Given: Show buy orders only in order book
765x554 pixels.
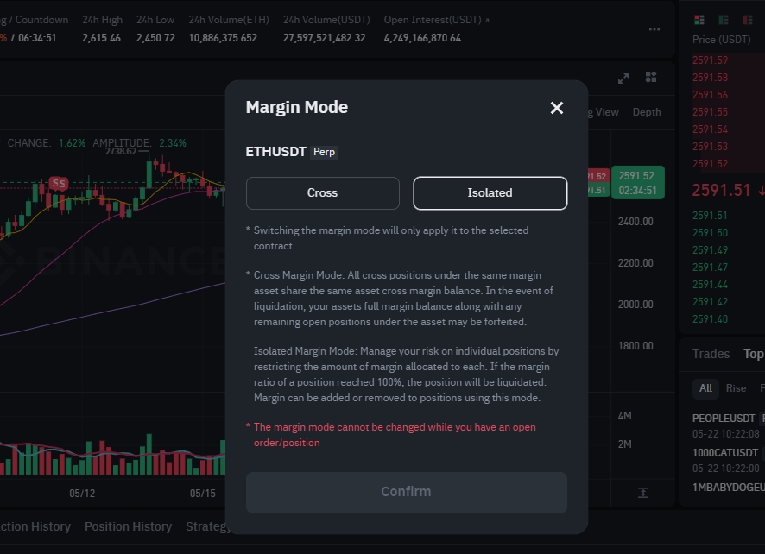Looking at the screenshot, I should [x=724, y=20].
